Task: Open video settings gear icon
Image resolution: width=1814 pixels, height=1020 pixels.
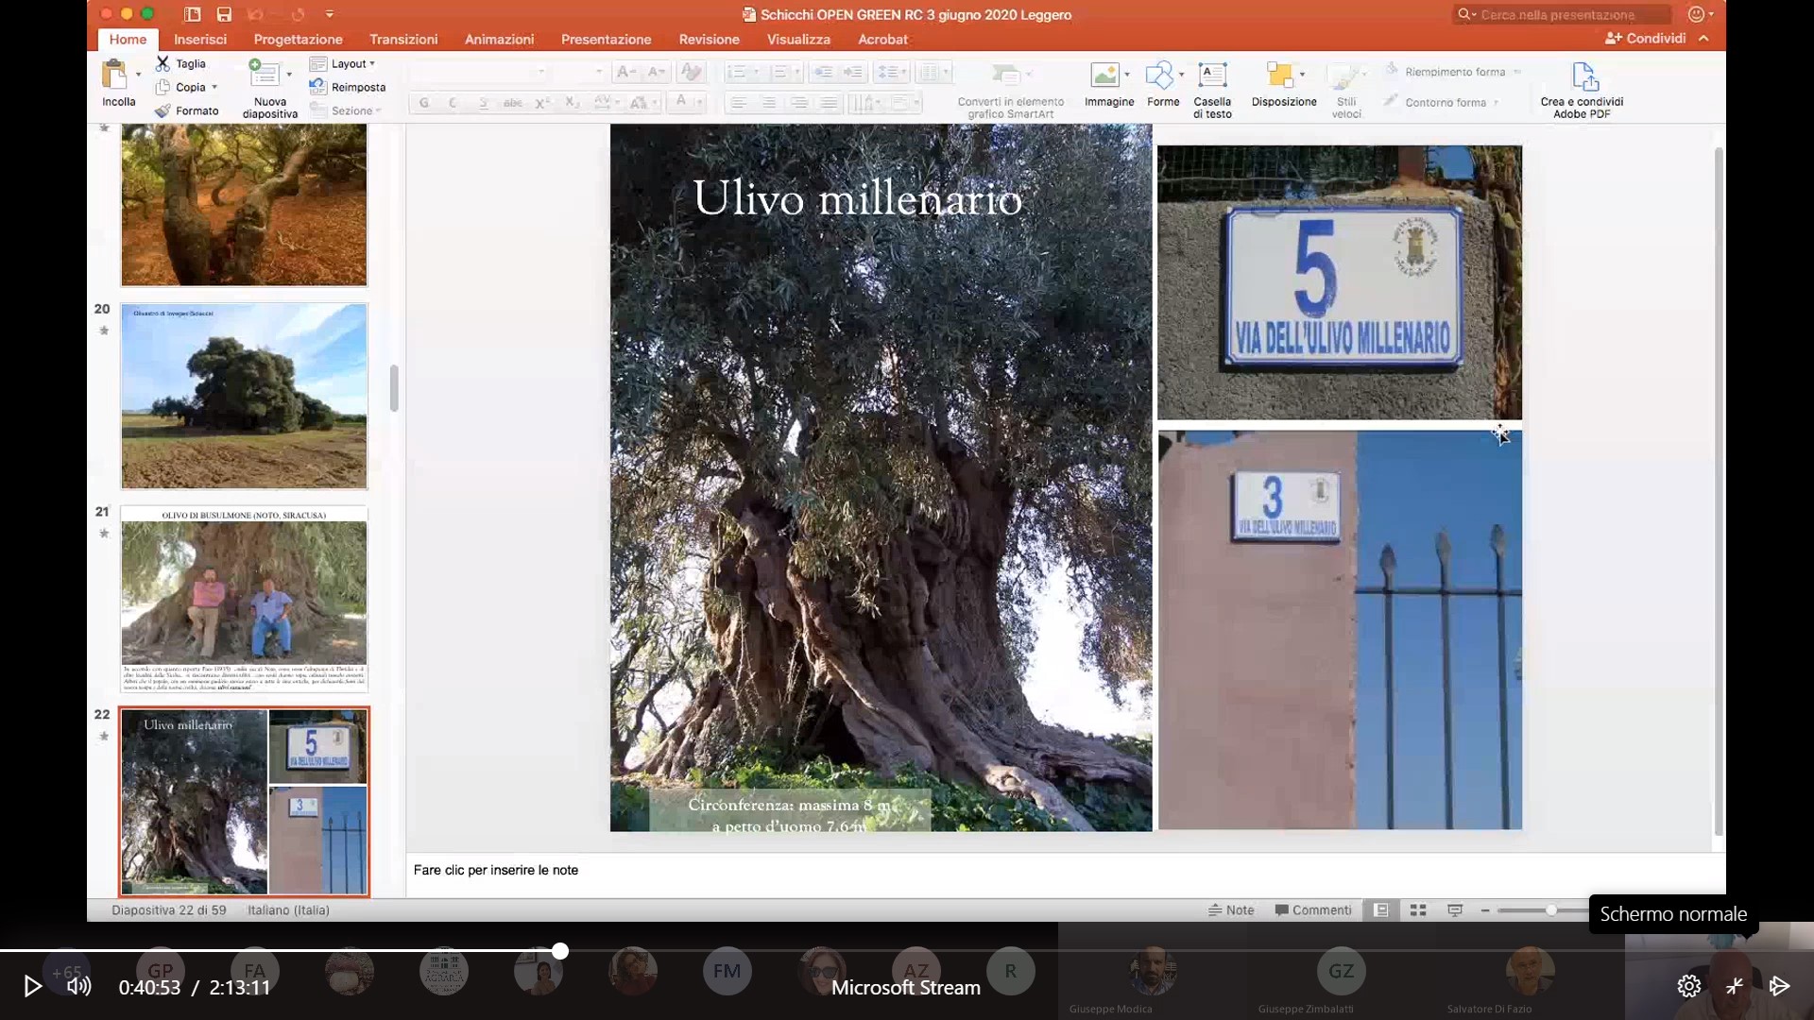Action: click(x=1688, y=986)
